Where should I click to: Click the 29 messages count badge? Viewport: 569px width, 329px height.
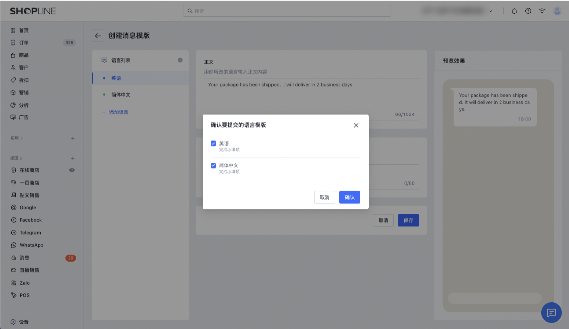(70, 258)
